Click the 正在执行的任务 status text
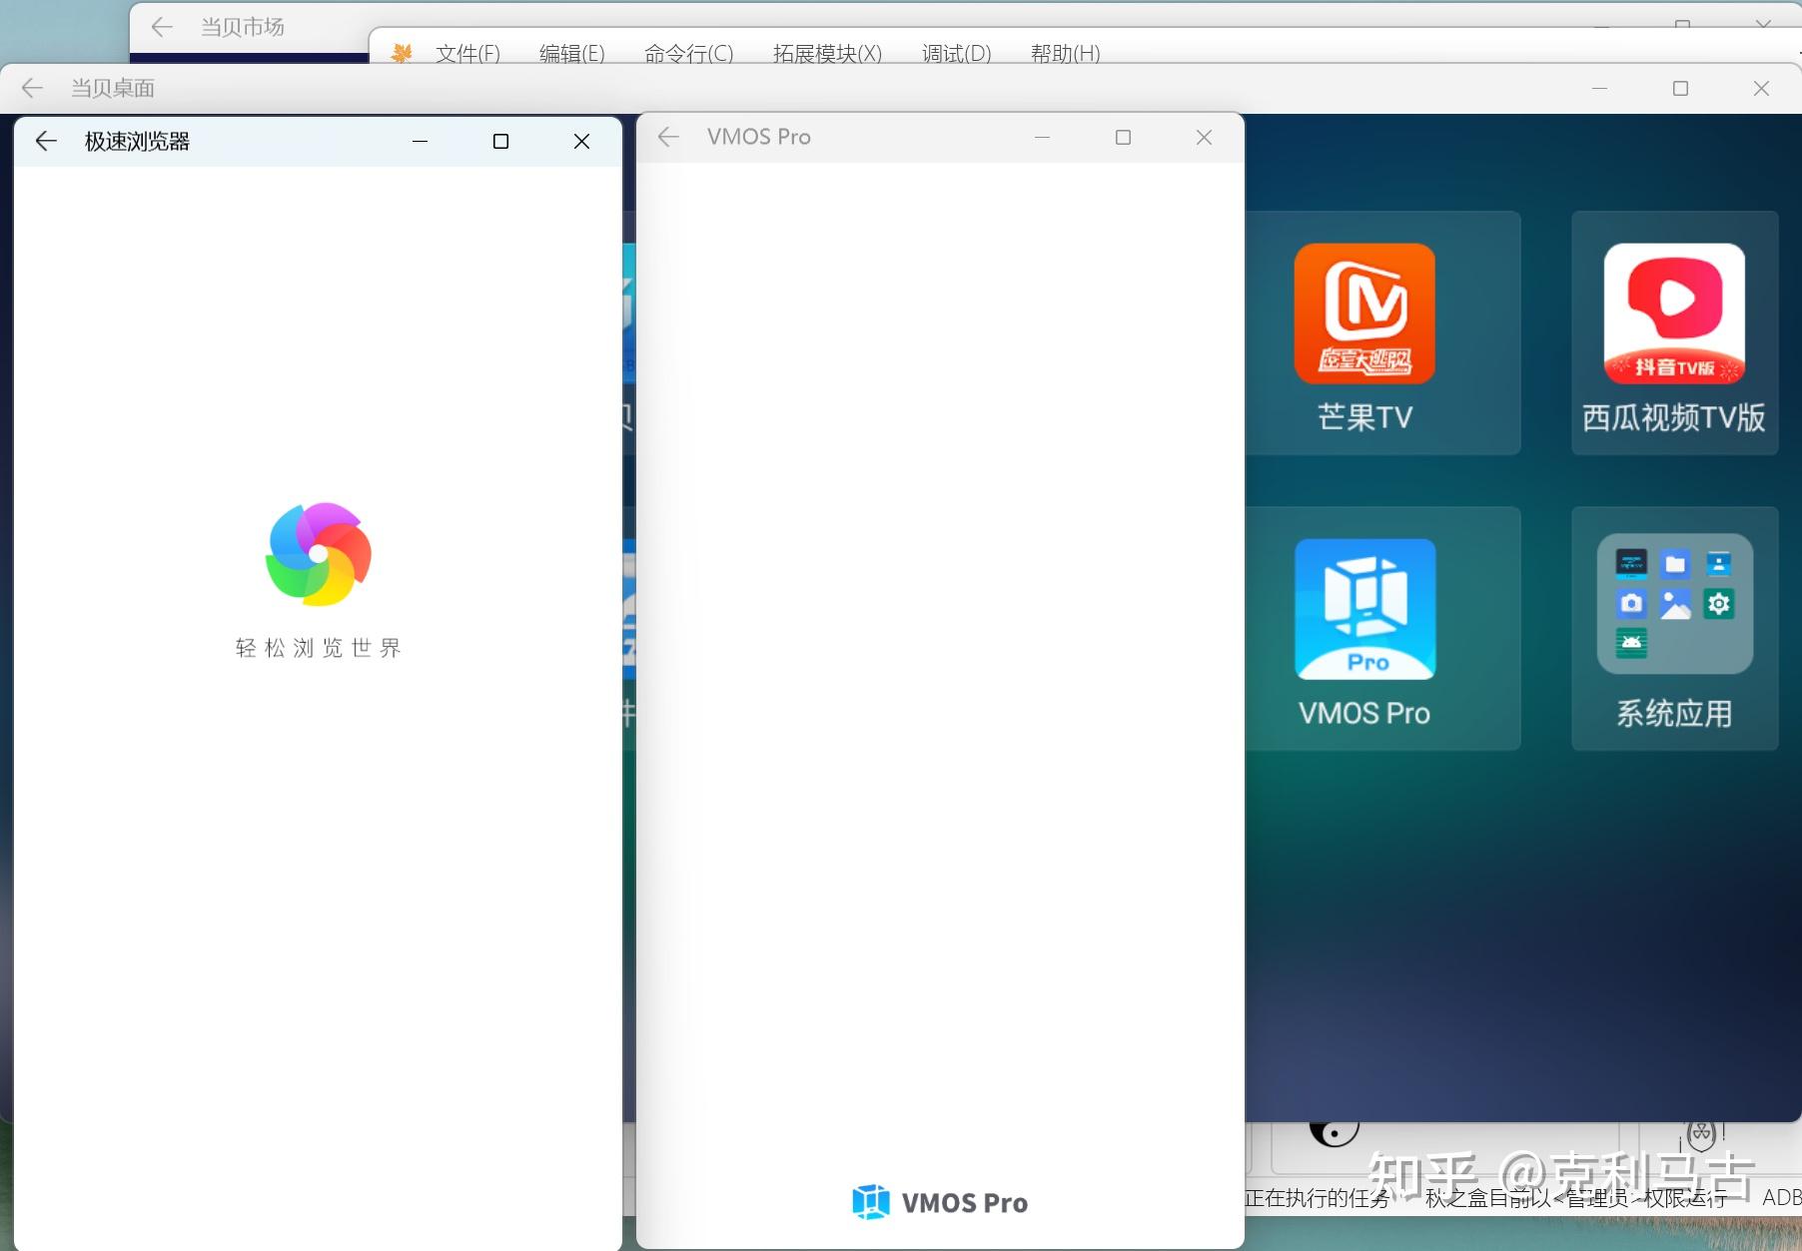Viewport: 1802px width, 1251px height. point(1318,1198)
